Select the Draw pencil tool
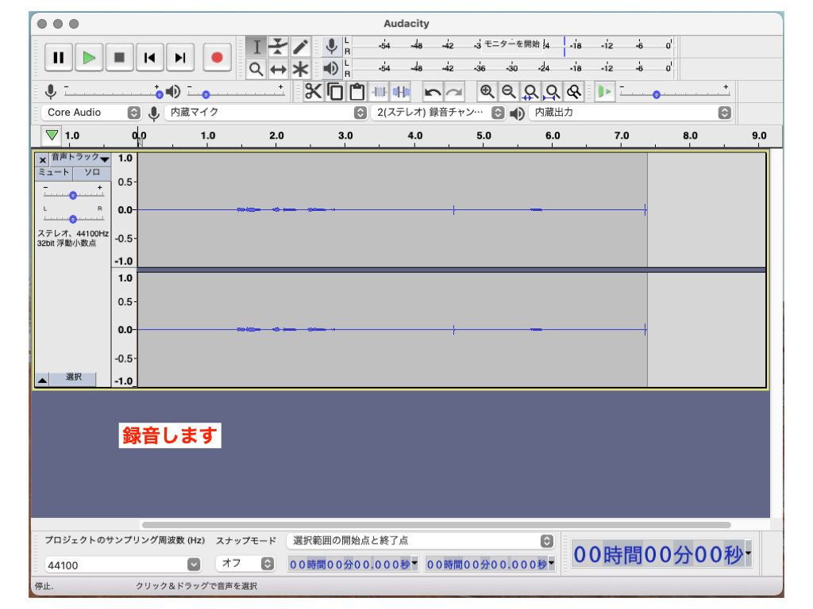The height and width of the screenshot is (609, 813). pos(300,47)
